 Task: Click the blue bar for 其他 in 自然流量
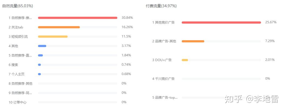tap(42, 46)
